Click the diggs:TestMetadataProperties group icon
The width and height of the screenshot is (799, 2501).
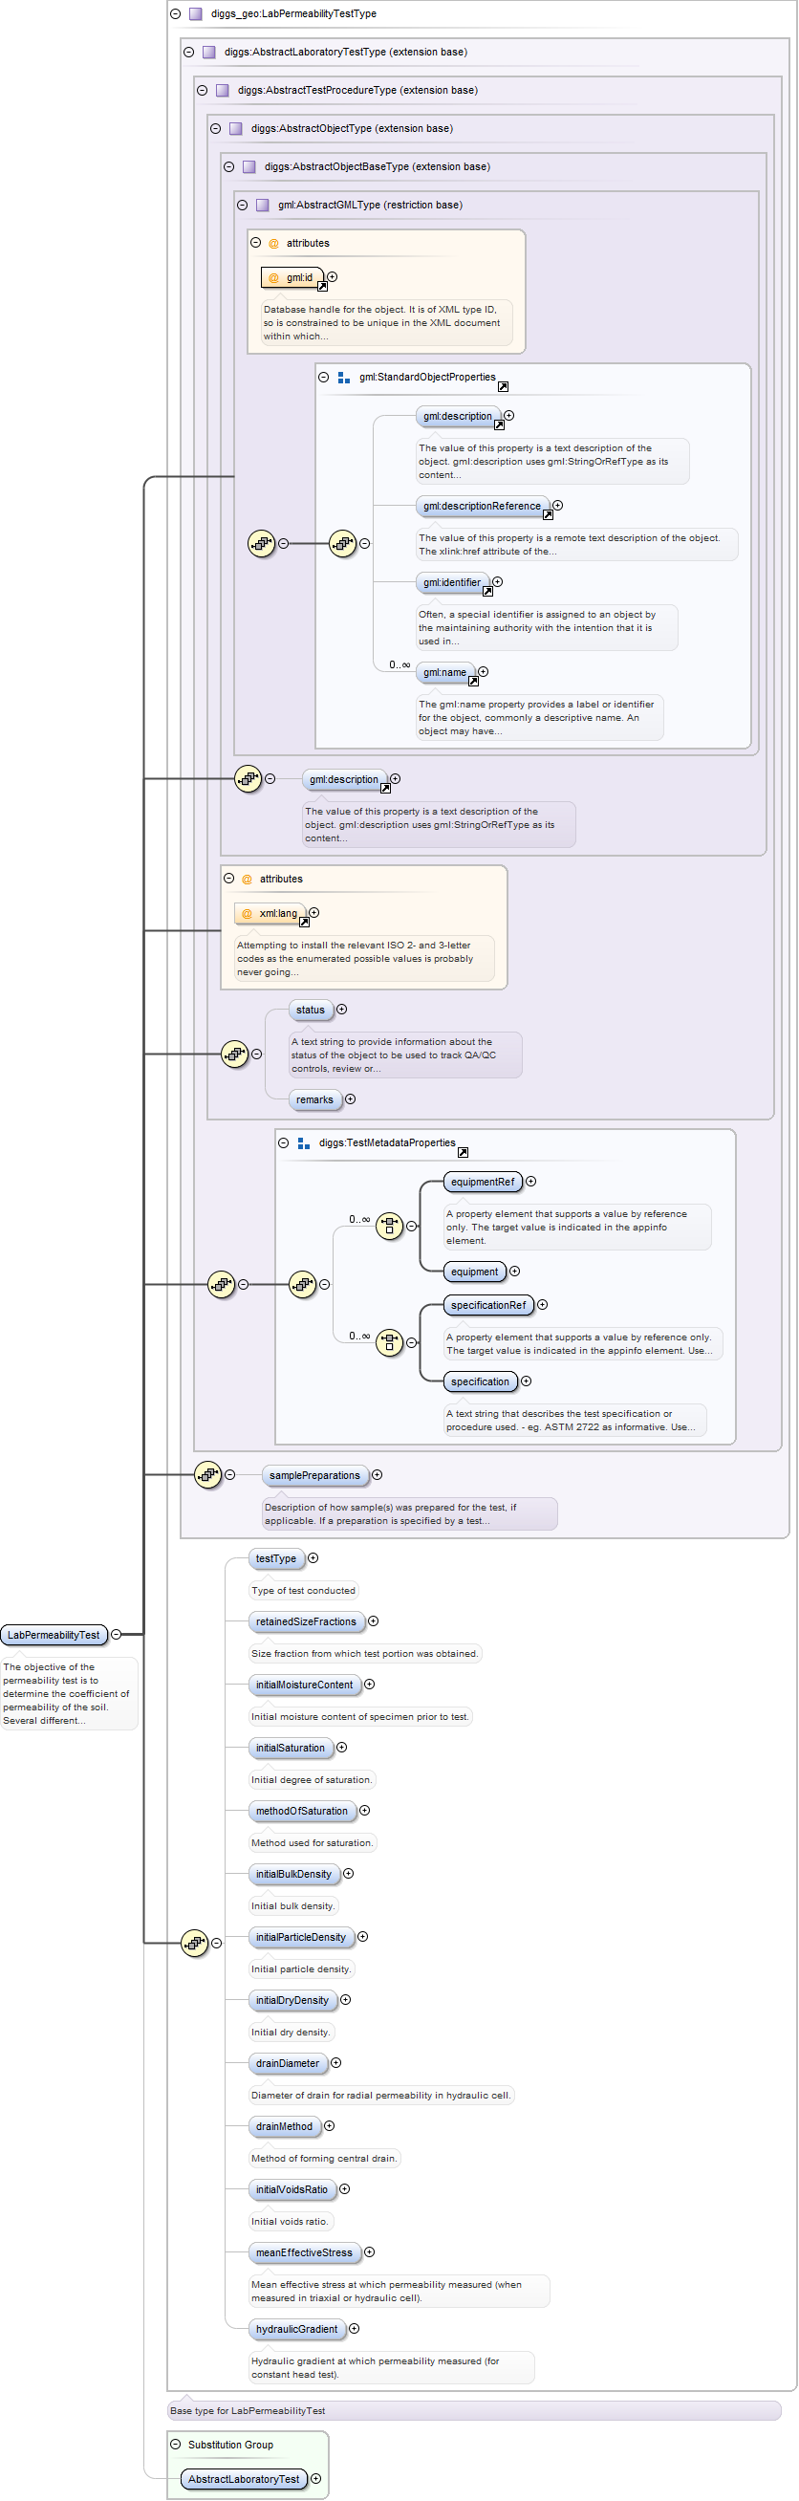point(303,1143)
